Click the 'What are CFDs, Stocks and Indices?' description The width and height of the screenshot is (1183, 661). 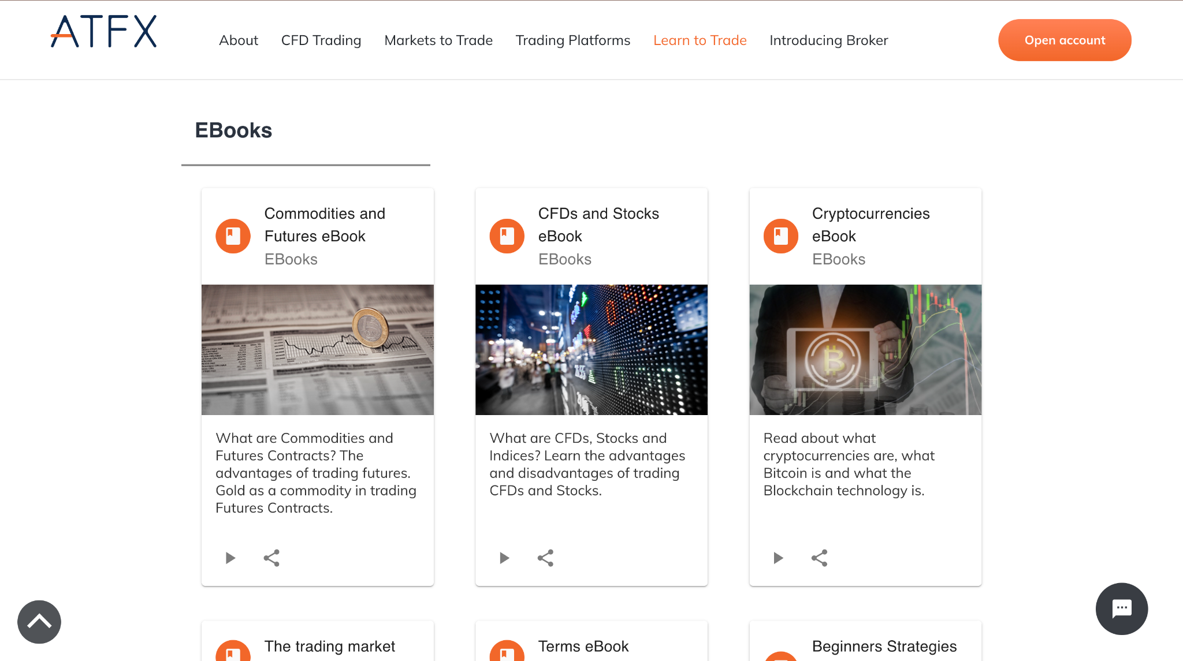tap(587, 464)
